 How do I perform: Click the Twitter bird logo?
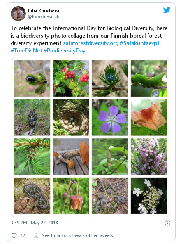click(167, 10)
